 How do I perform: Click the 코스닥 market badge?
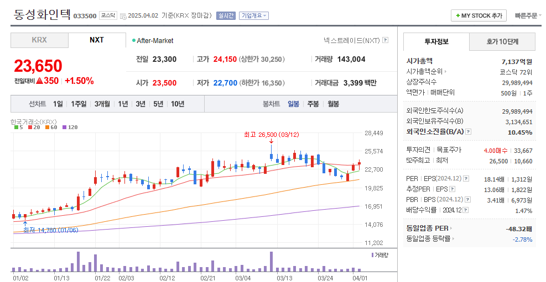108,15
